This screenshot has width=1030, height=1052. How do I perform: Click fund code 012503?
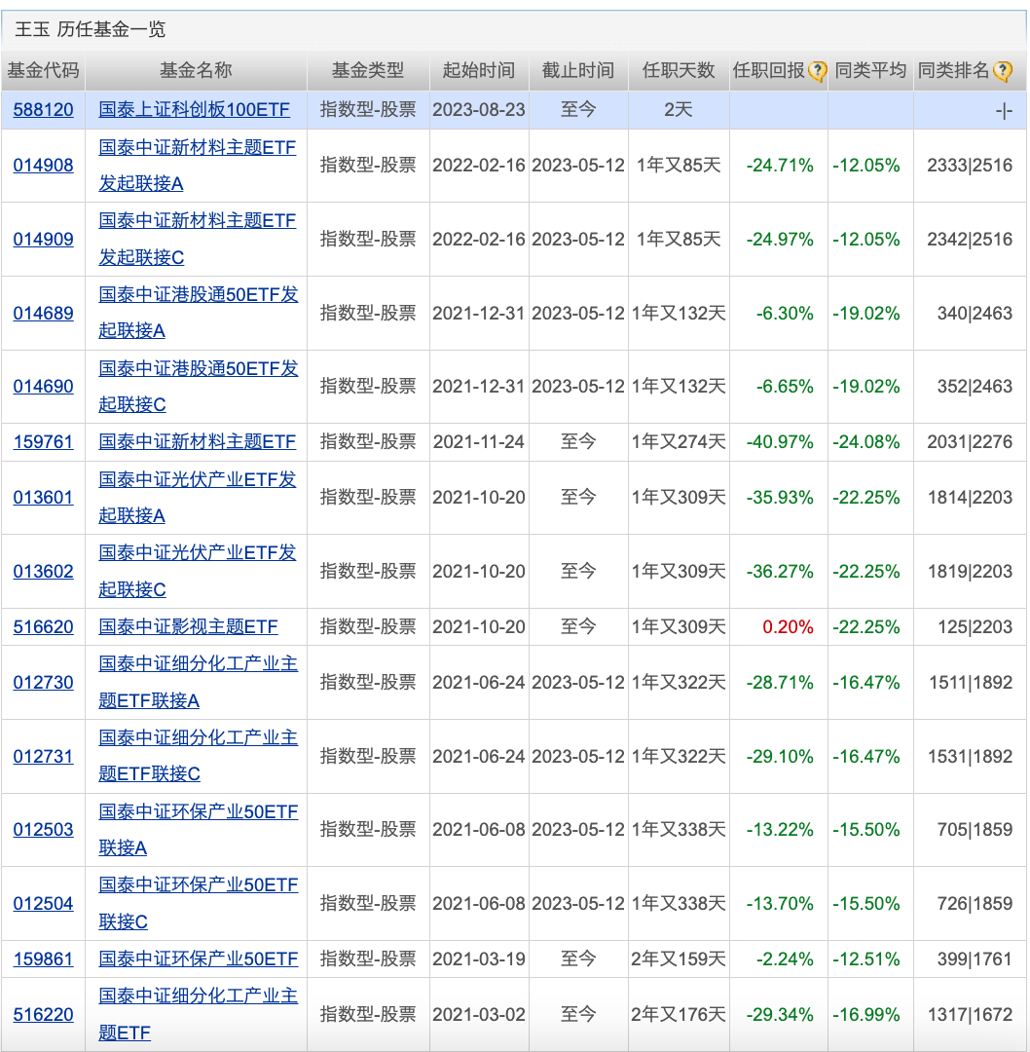click(43, 830)
